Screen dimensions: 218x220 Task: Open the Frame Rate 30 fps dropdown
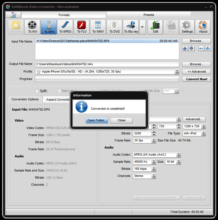[154, 140]
